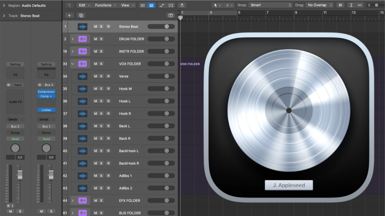The image size is (385, 216).
Task: Mute the Verse track
Action: (95, 76)
